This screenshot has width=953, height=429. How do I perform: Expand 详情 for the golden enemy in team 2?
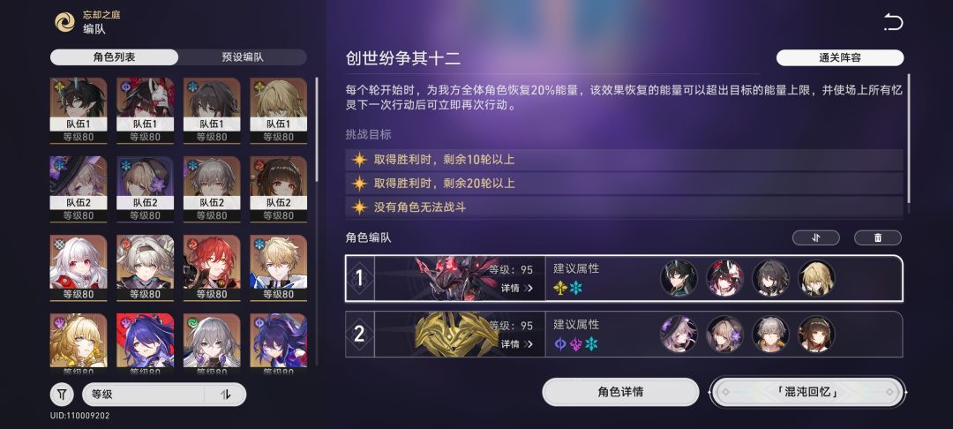click(516, 344)
